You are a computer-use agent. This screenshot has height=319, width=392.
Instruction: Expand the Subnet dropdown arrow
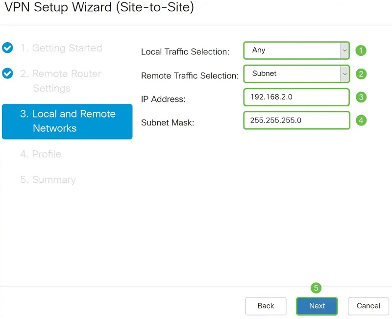344,74
